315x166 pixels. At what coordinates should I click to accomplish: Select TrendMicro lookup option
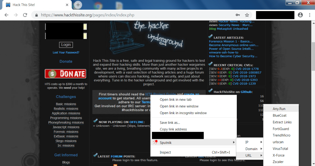coord(281,135)
